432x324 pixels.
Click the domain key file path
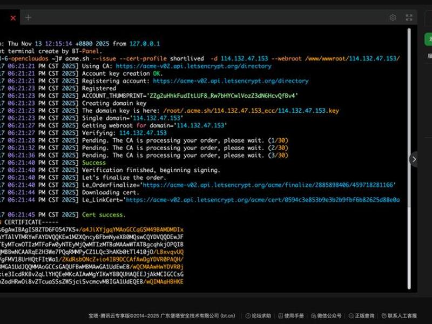(251, 111)
